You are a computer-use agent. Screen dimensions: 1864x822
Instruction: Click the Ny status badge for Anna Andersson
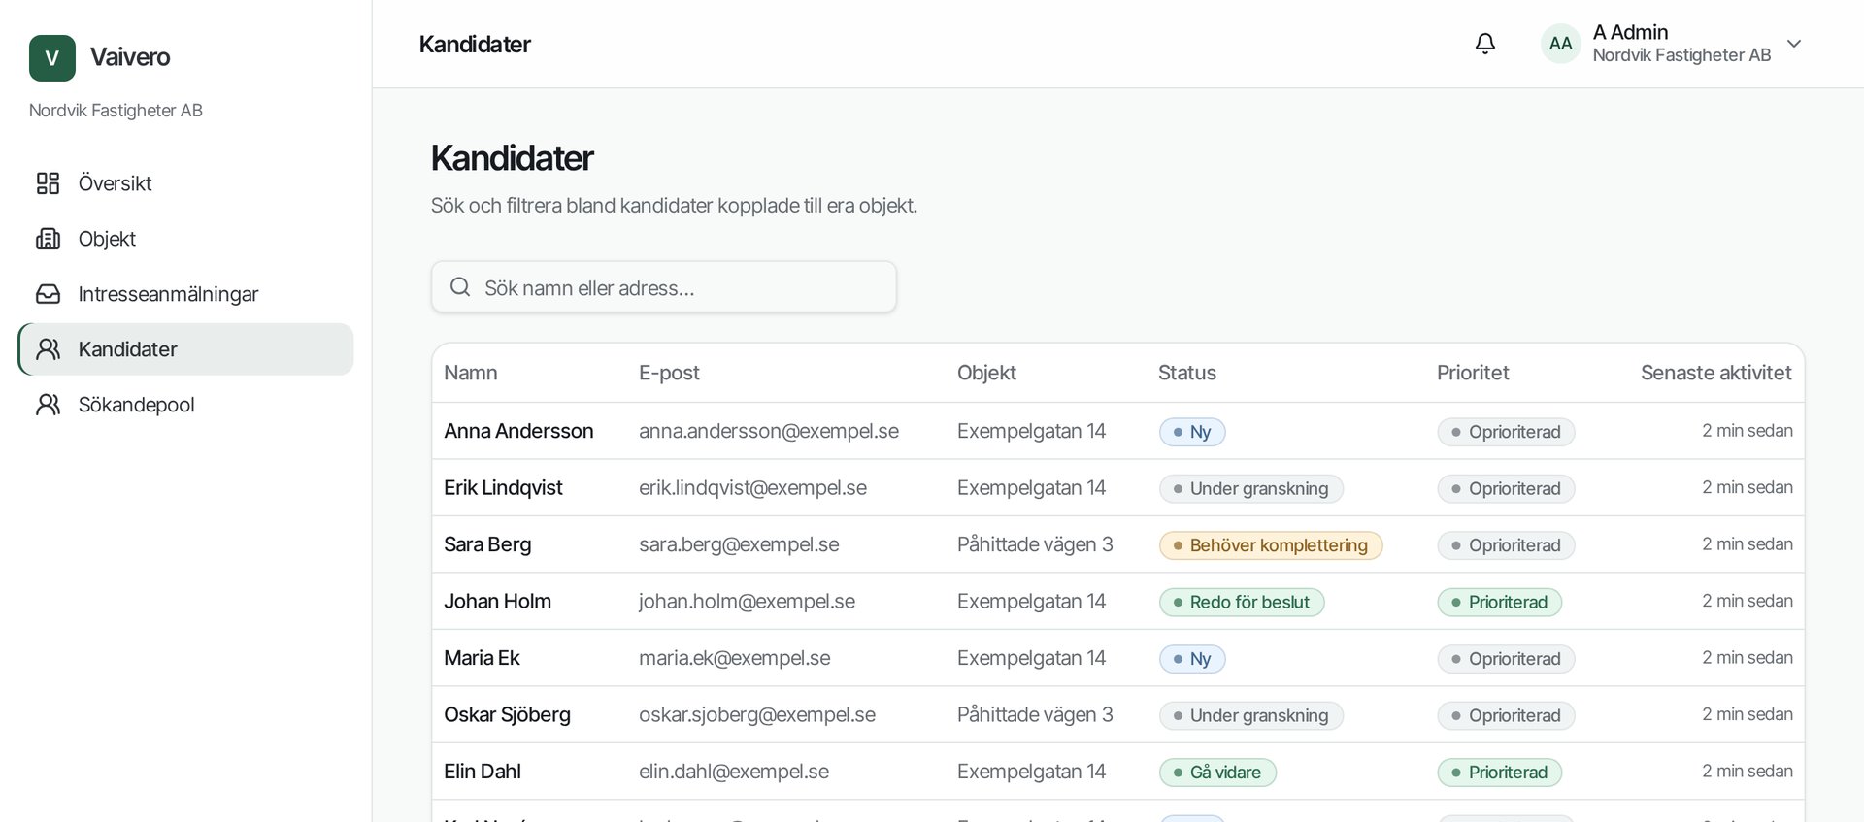(x=1192, y=432)
